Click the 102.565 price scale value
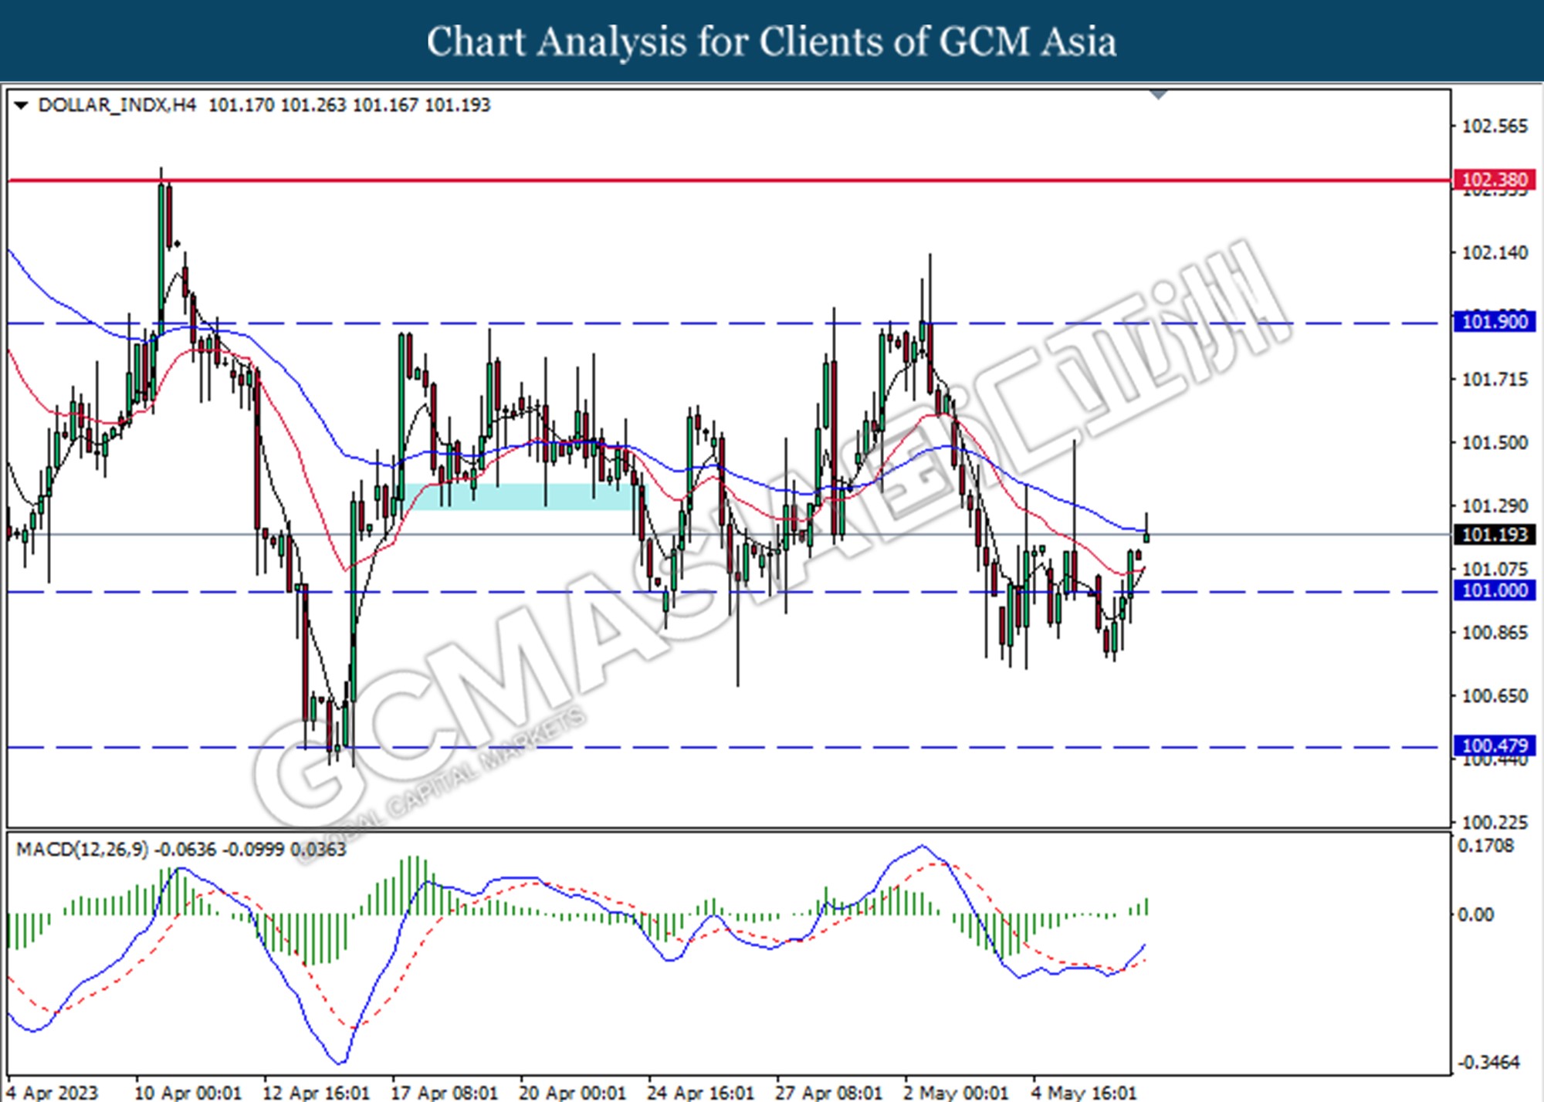The width and height of the screenshot is (1544, 1102). click(1495, 126)
